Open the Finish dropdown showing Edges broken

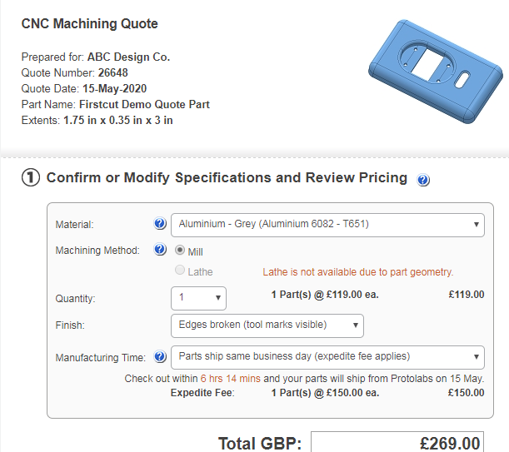(267, 325)
